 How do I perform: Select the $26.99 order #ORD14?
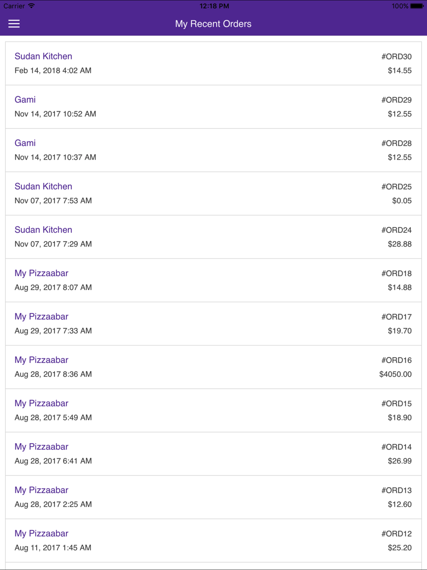tap(213, 454)
